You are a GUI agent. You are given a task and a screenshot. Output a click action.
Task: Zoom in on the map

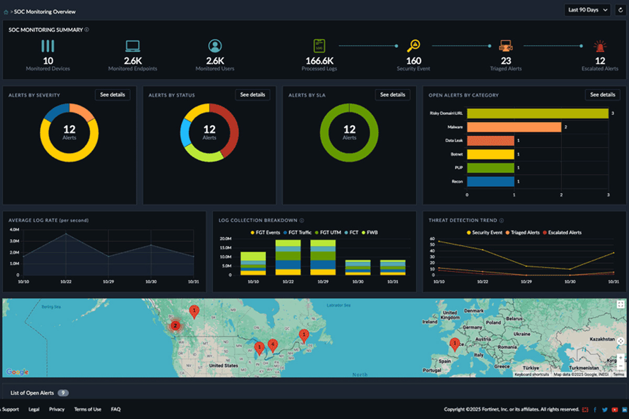[x=620, y=358]
